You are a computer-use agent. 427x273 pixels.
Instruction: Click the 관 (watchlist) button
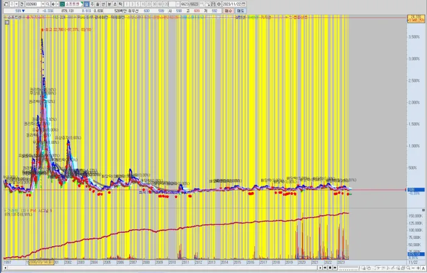tap(22, 4)
